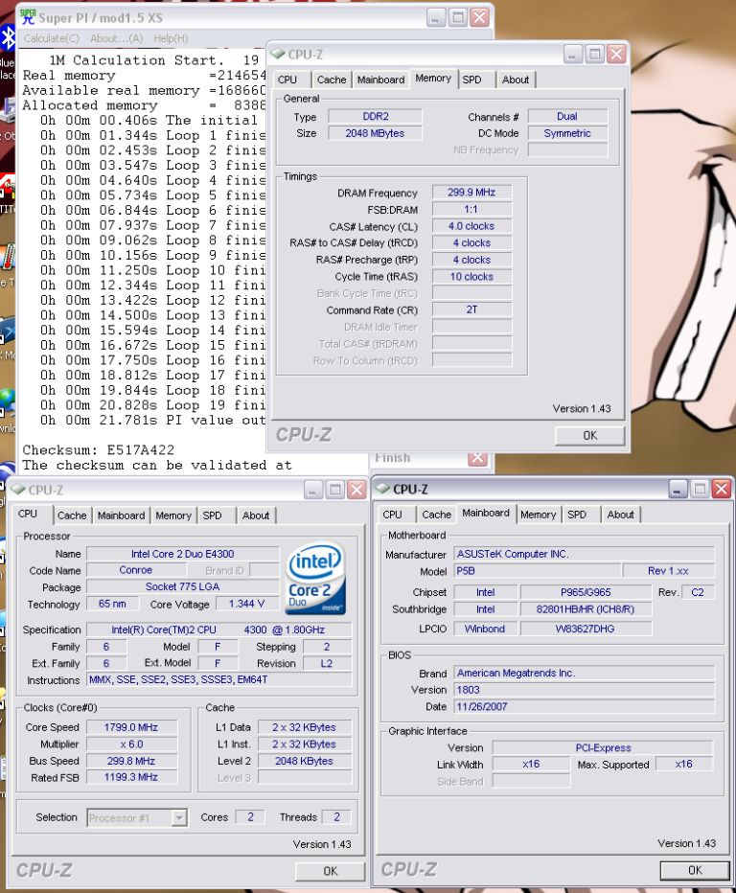Viewport: 736px width, 893px height.
Task: Close the memory CPU-Z window
Action: tap(617, 54)
